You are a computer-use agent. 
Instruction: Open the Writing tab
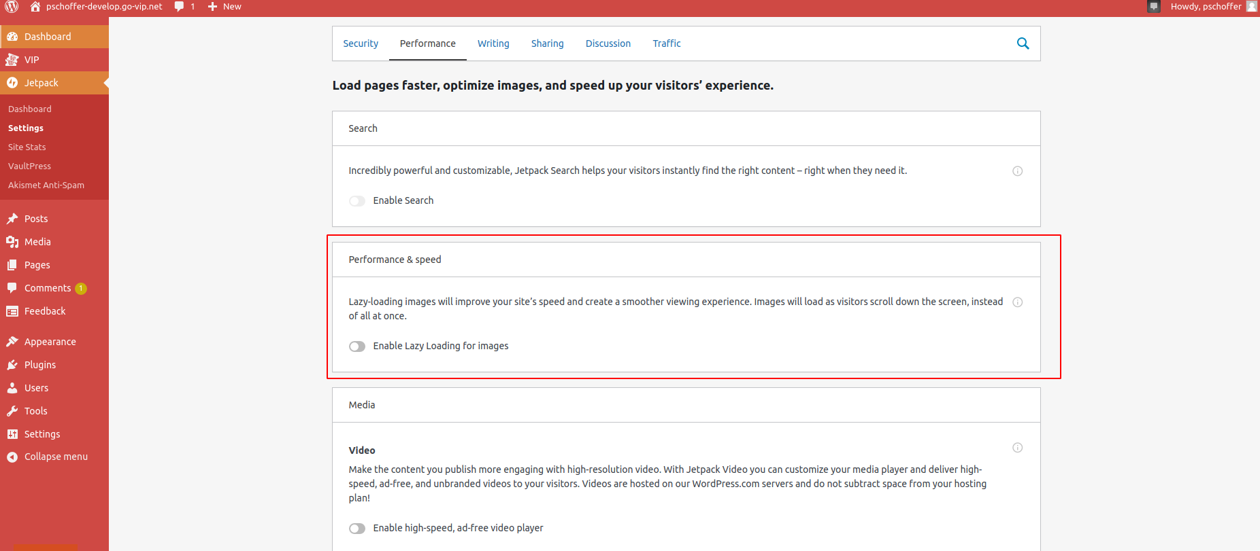click(x=493, y=43)
